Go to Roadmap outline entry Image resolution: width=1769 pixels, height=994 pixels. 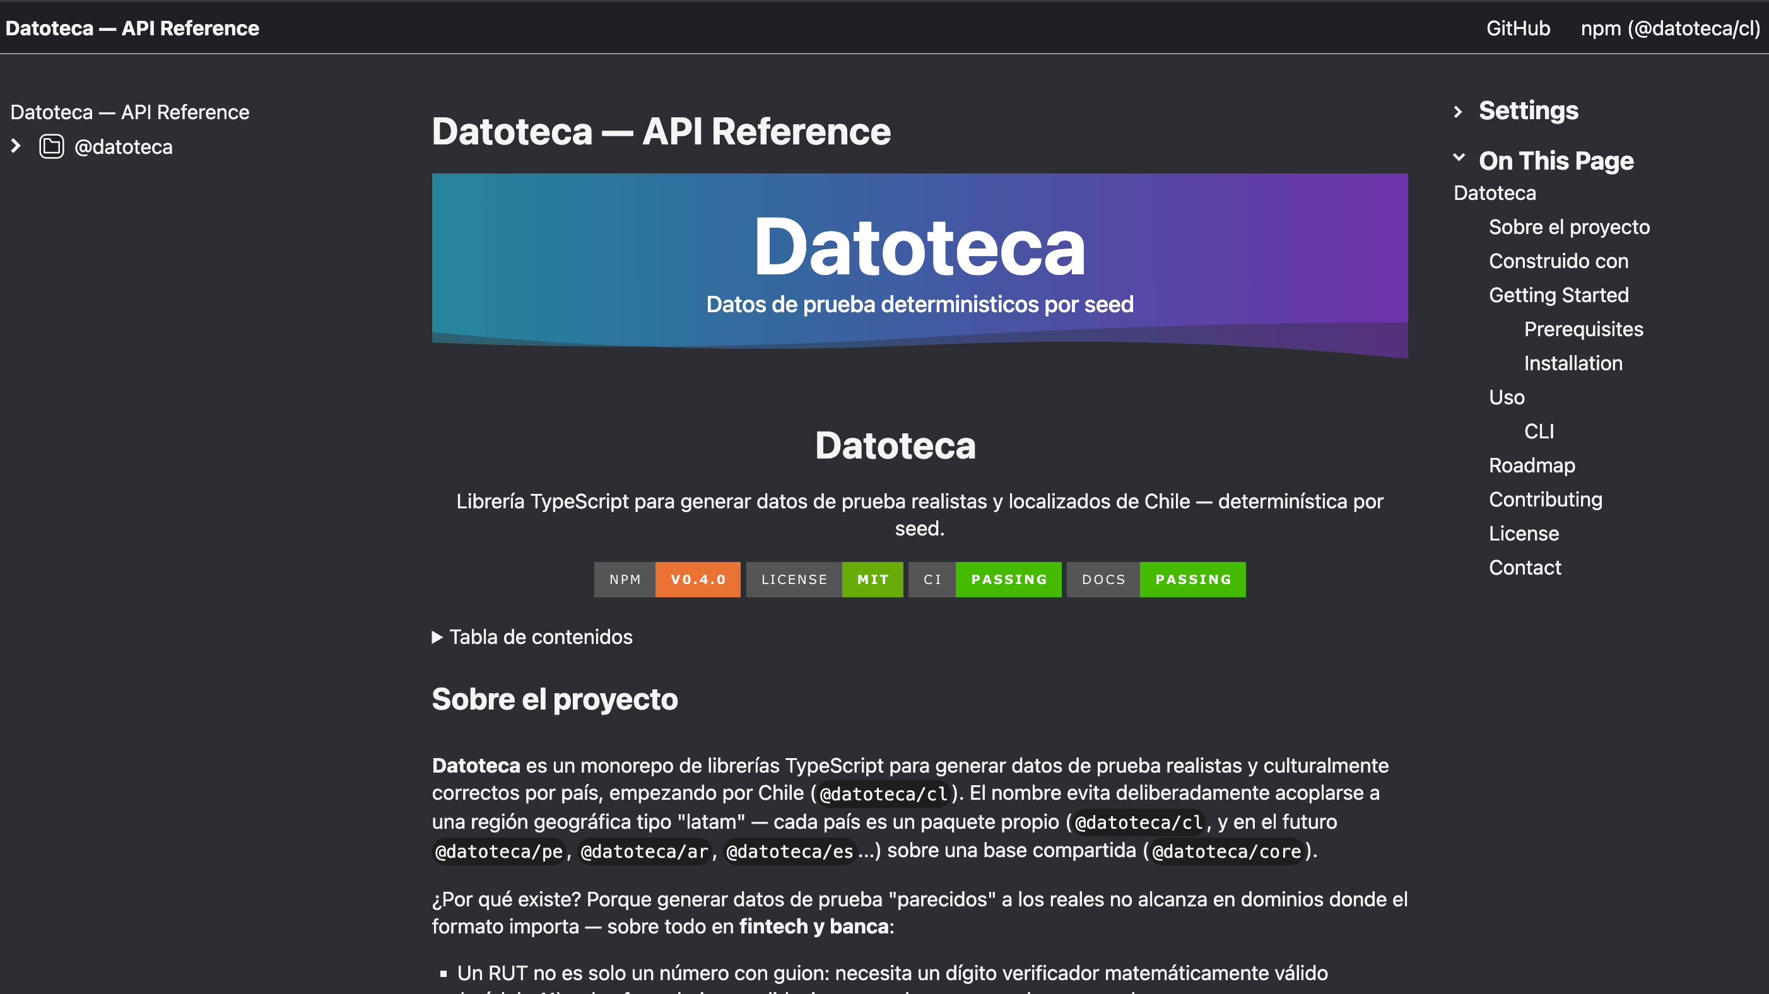[x=1532, y=465]
